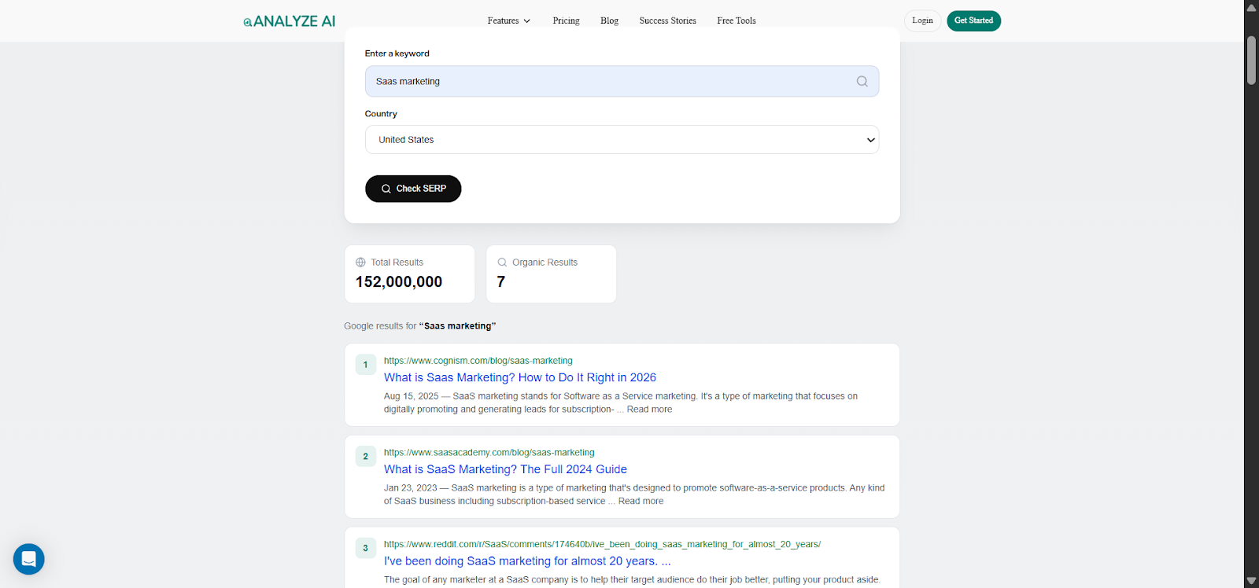Open the Reddit result 'I've been doing SaaS marketing'
Viewport: 1259px width, 588px height.
pos(527,561)
